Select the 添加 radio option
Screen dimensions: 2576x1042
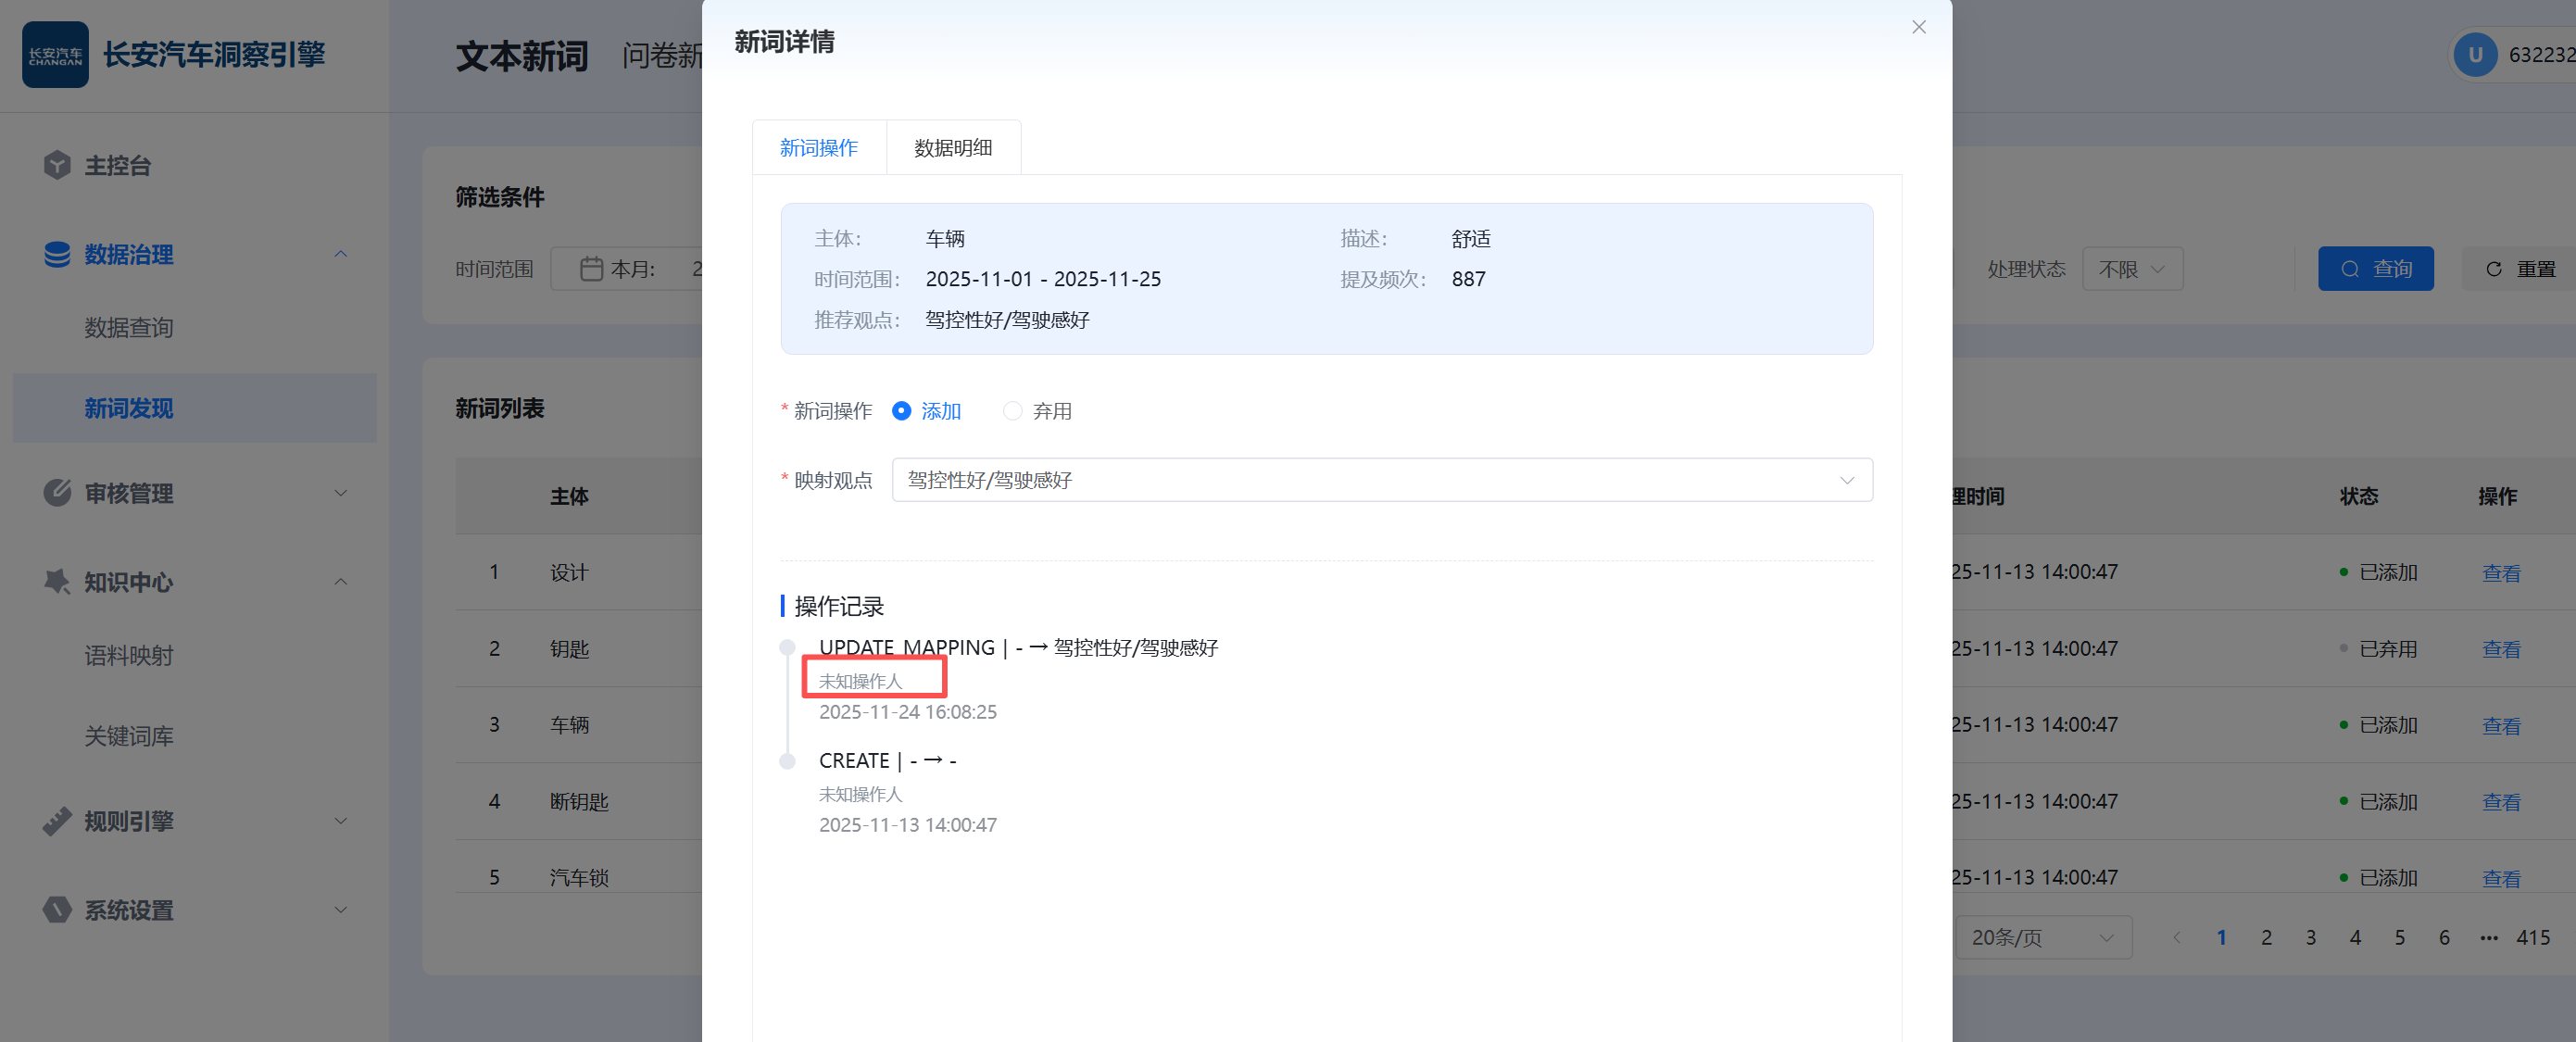pyautogui.click(x=901, y=411)
